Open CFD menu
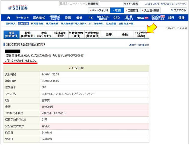This screenshot has height=145, width=189. point(116,18)
